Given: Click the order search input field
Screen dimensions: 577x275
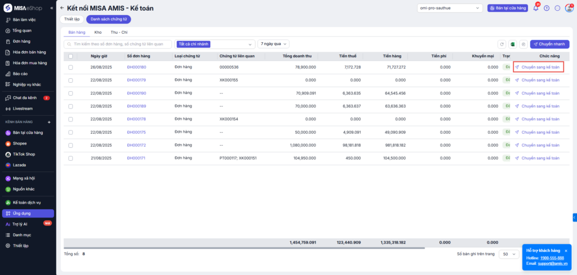Looking at the screenshot, I should click(118, 44).
